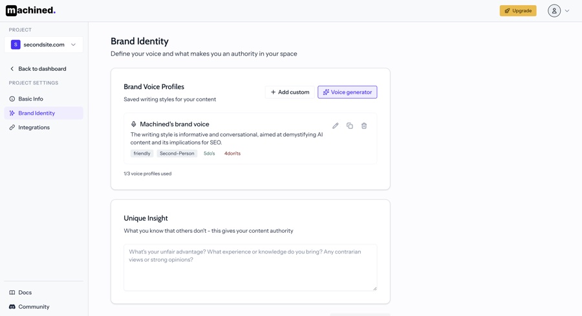Click the Machined logo
Image resolution: width=582 pixels, height=316 pixels.
[x=30, y=10]
